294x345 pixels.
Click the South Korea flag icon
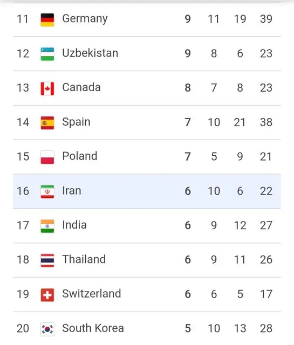coord(47,329)
